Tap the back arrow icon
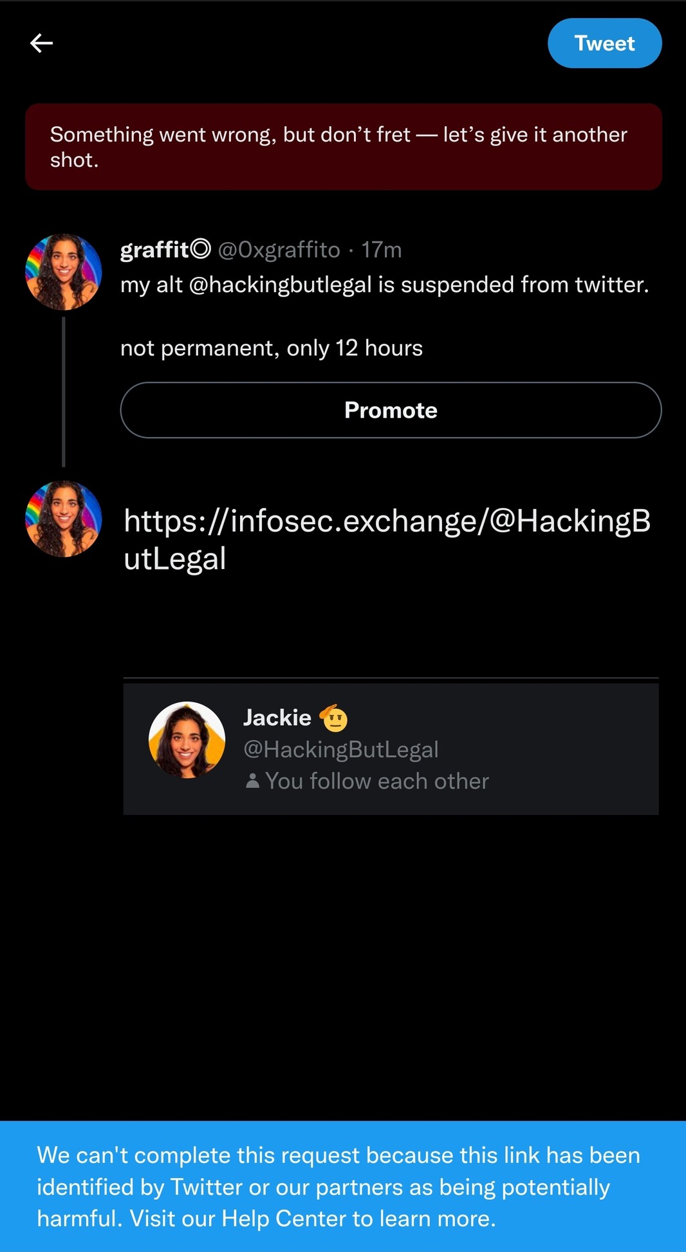The height and width of the screenshot is (1252, 686). point(42,43)
